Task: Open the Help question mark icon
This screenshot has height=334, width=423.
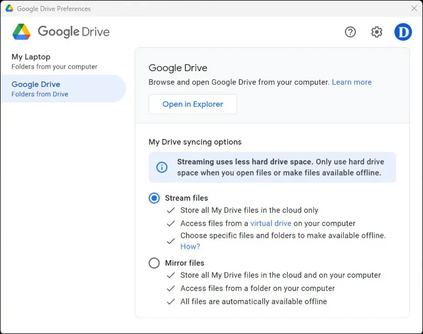Action: click(x=350, y=32)
